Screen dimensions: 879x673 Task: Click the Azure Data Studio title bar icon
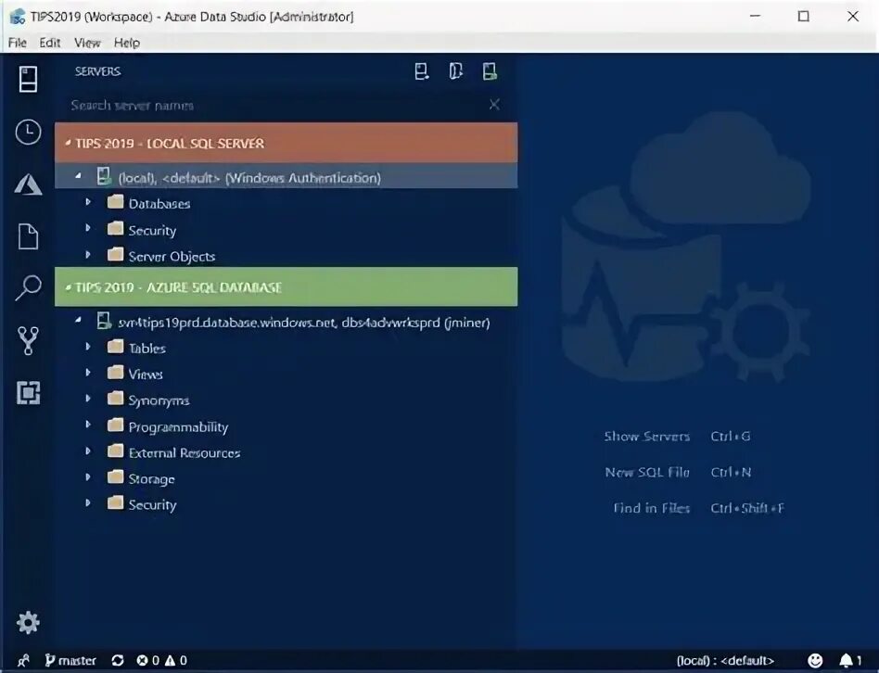[x=18, y=17]
